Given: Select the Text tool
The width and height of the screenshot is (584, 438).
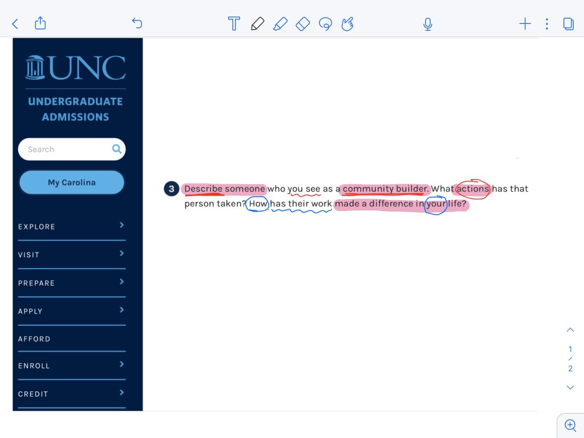Looking at the screenshot, I should click(x=234, y=23).
